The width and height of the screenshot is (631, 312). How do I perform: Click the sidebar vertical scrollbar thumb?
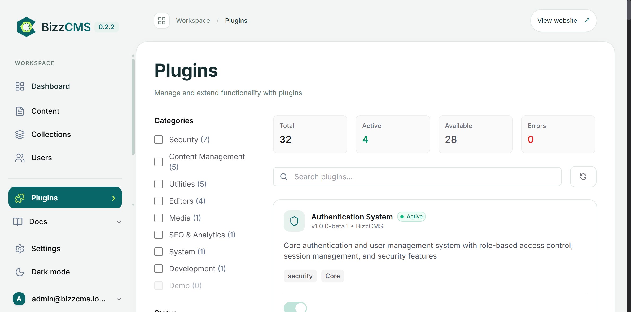133,107
